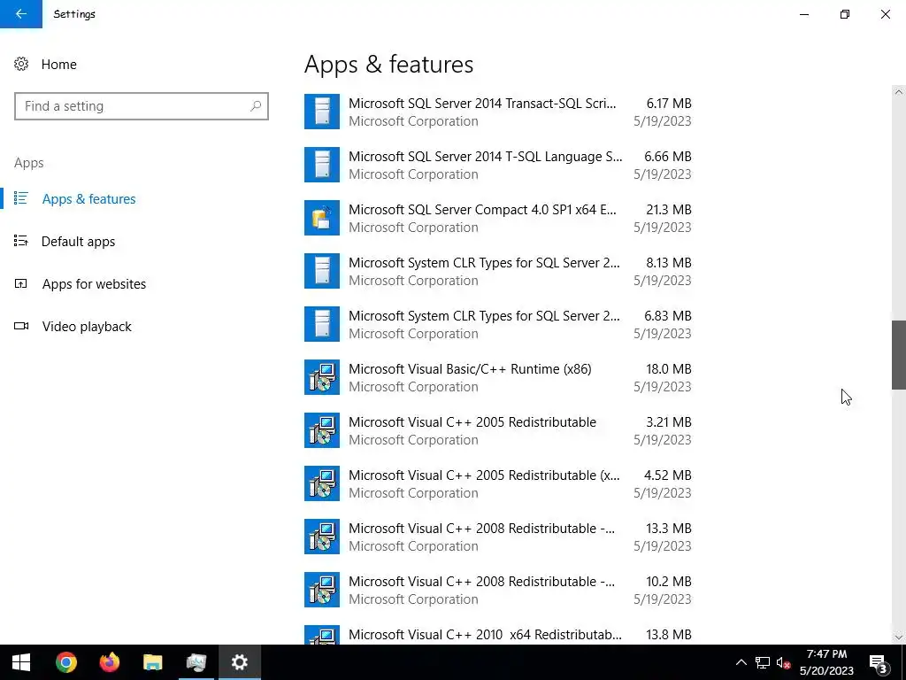Click the app list scrollbar thumb

899,354
